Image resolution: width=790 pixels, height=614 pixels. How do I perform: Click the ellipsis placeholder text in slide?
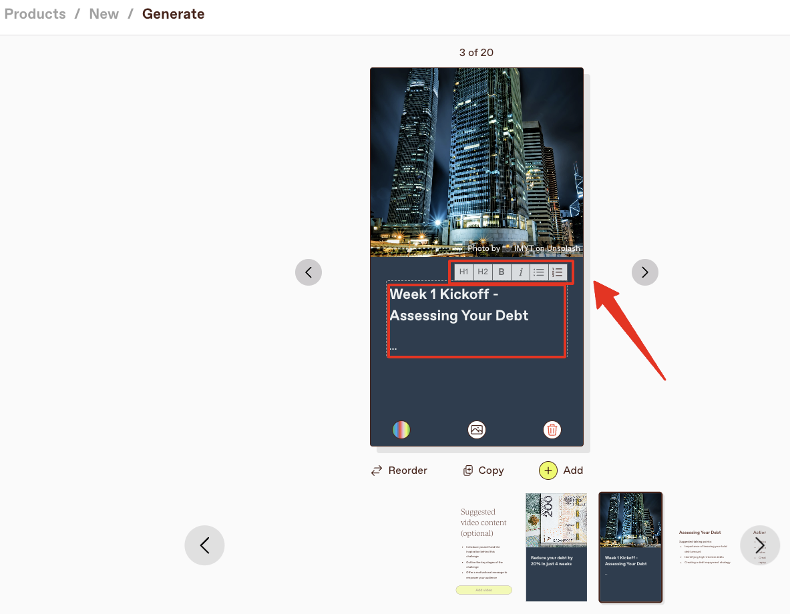click(x=393, y=348)
